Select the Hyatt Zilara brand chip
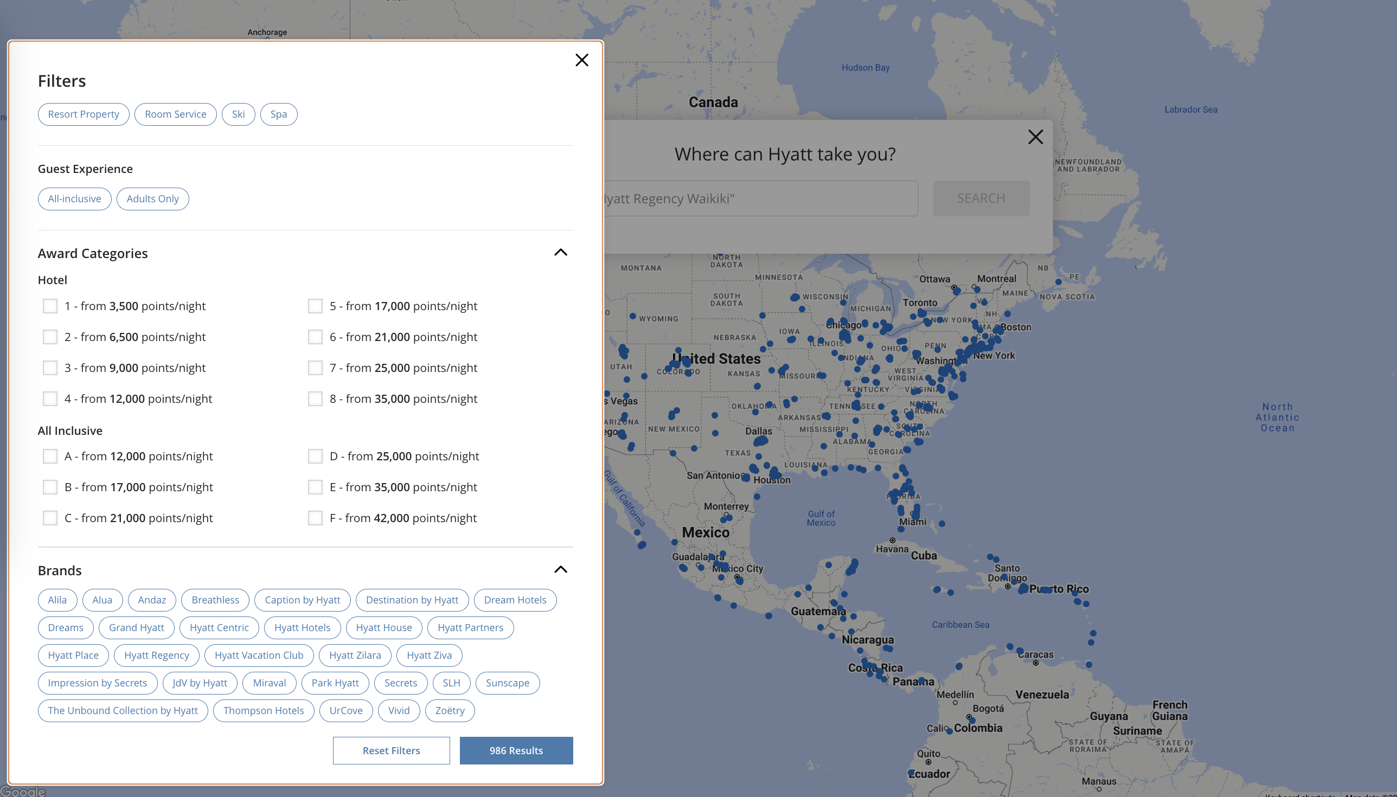1397x797 pixels. [x=355, y=655]
